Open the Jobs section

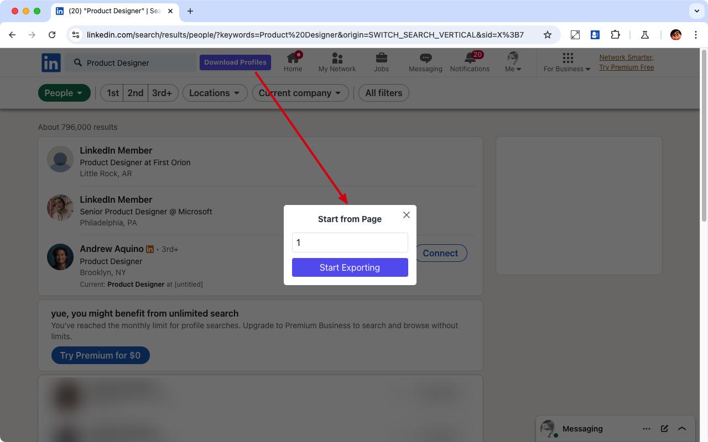[x=381, y=61]
